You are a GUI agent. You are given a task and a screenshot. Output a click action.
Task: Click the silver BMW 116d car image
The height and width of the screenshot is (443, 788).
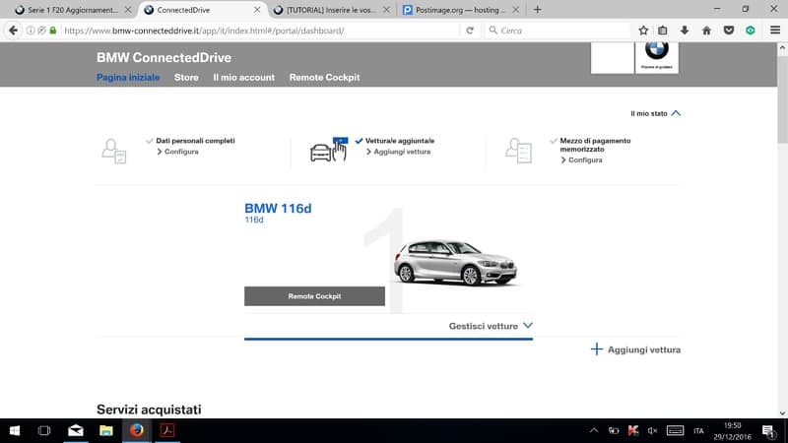[x=456, y=262]
